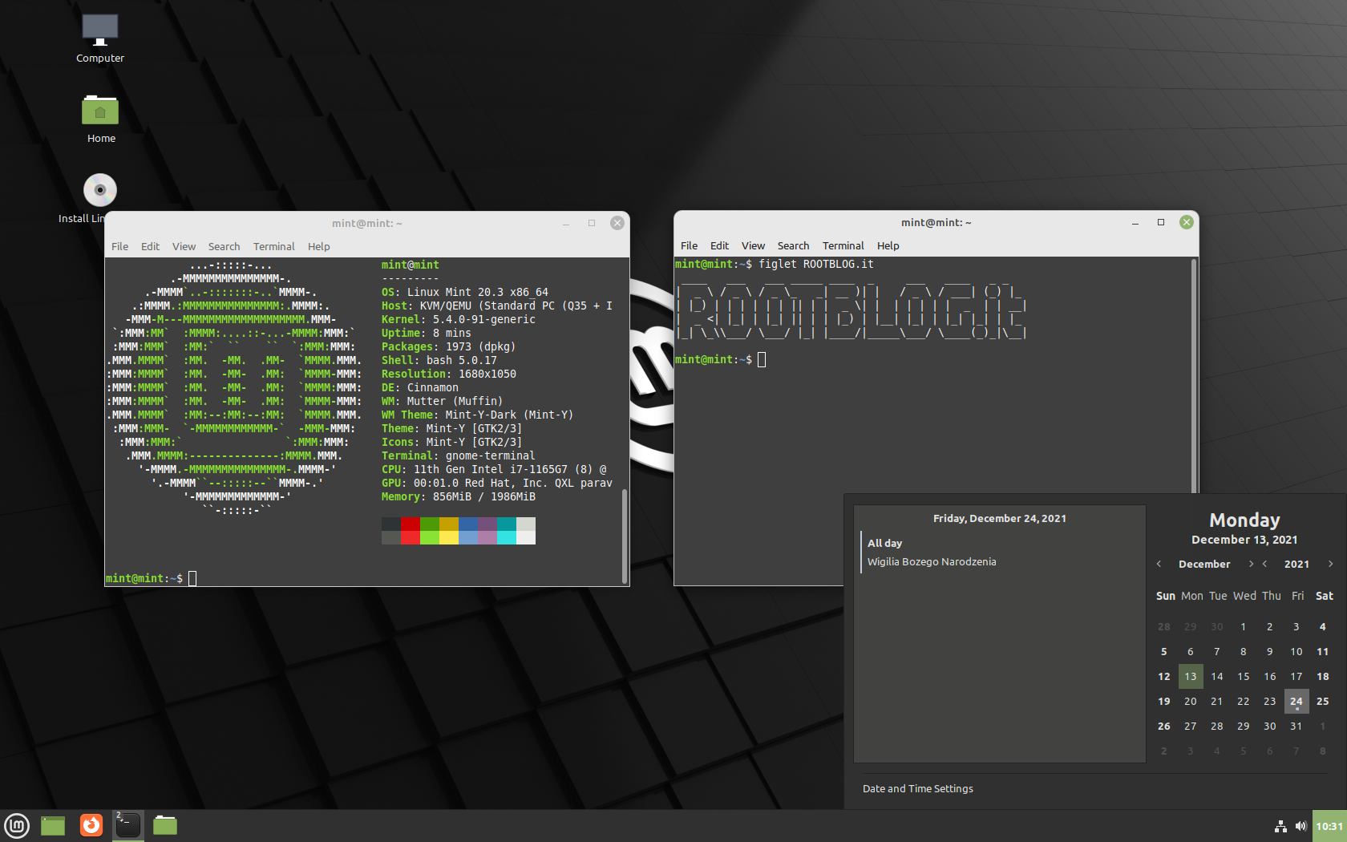Click the volume speaker icon in tray
The image size is (1347, 842).
[x=1301, y=826]
